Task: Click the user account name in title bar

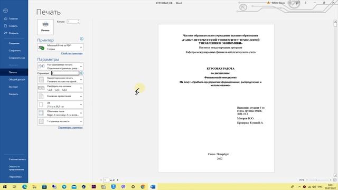Action: 278,3
